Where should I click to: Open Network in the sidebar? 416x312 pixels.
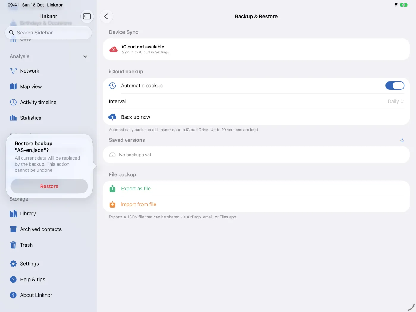point(49,71)
